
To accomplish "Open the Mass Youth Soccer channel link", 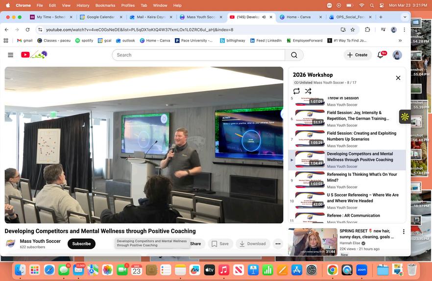I will [40, 241].
